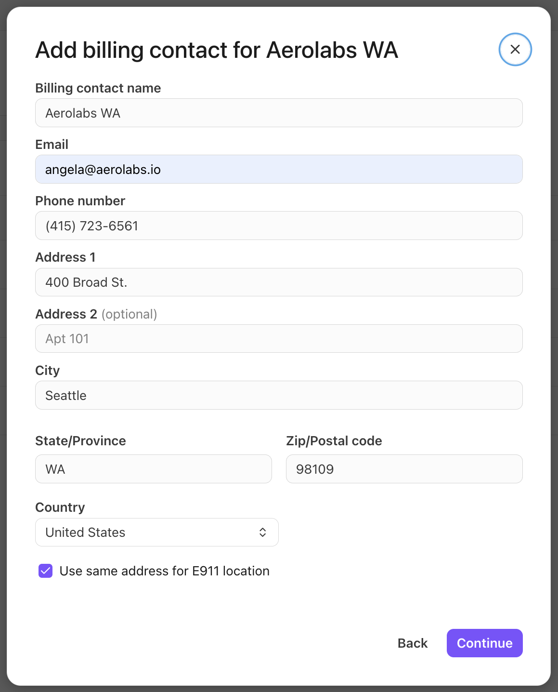This screenshot has width=558, height=692.
Task: Click the State/Province field showing WA
Action: tap(154, 469)
